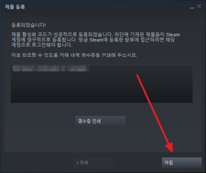
Task: Click the line beginning 계정에 영구적으로
Action: click(93, 40)
